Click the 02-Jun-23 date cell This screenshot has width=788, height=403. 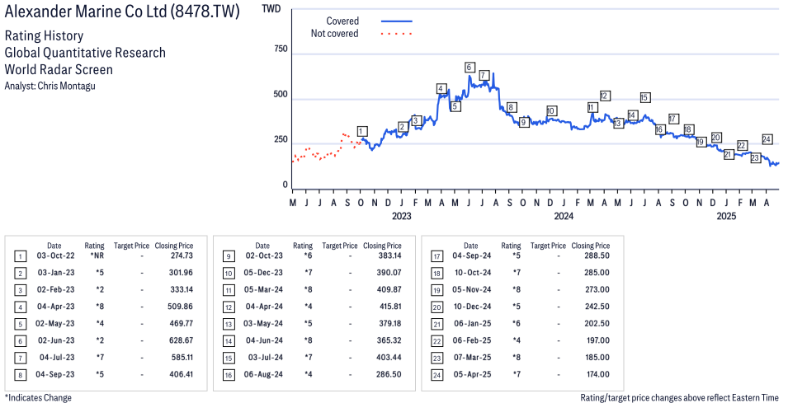pyautogui.click(x=56, y=340)
